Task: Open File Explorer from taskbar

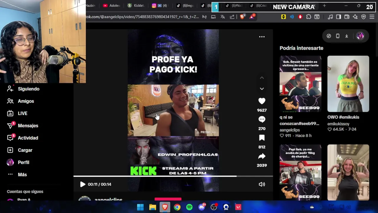Action: (153, 207)
